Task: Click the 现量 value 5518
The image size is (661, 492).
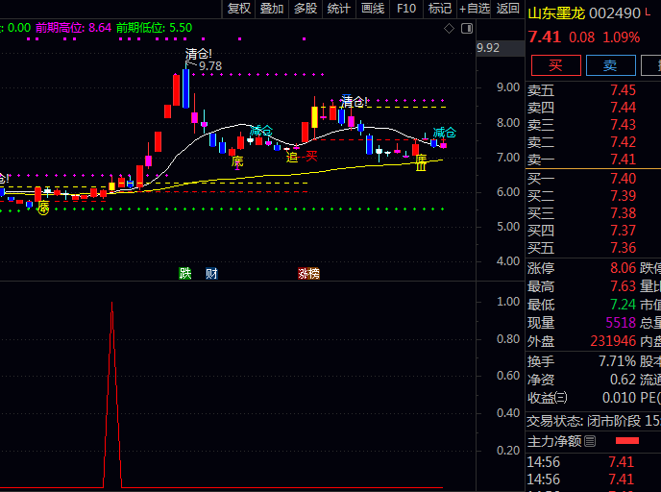Action: 621,323
